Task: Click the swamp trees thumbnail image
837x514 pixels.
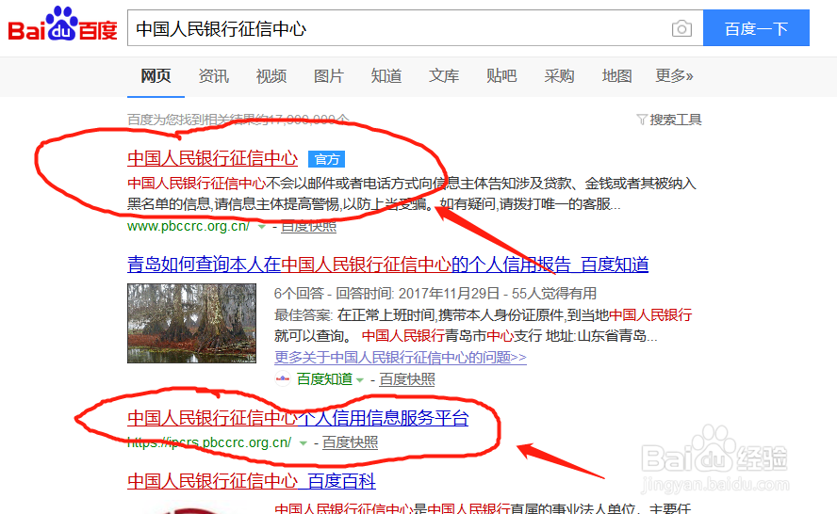Action: (191, 323)
